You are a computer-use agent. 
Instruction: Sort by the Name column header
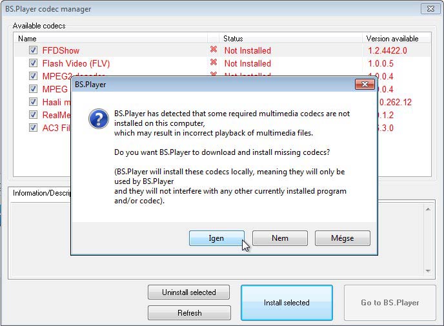tap(110, 38)
